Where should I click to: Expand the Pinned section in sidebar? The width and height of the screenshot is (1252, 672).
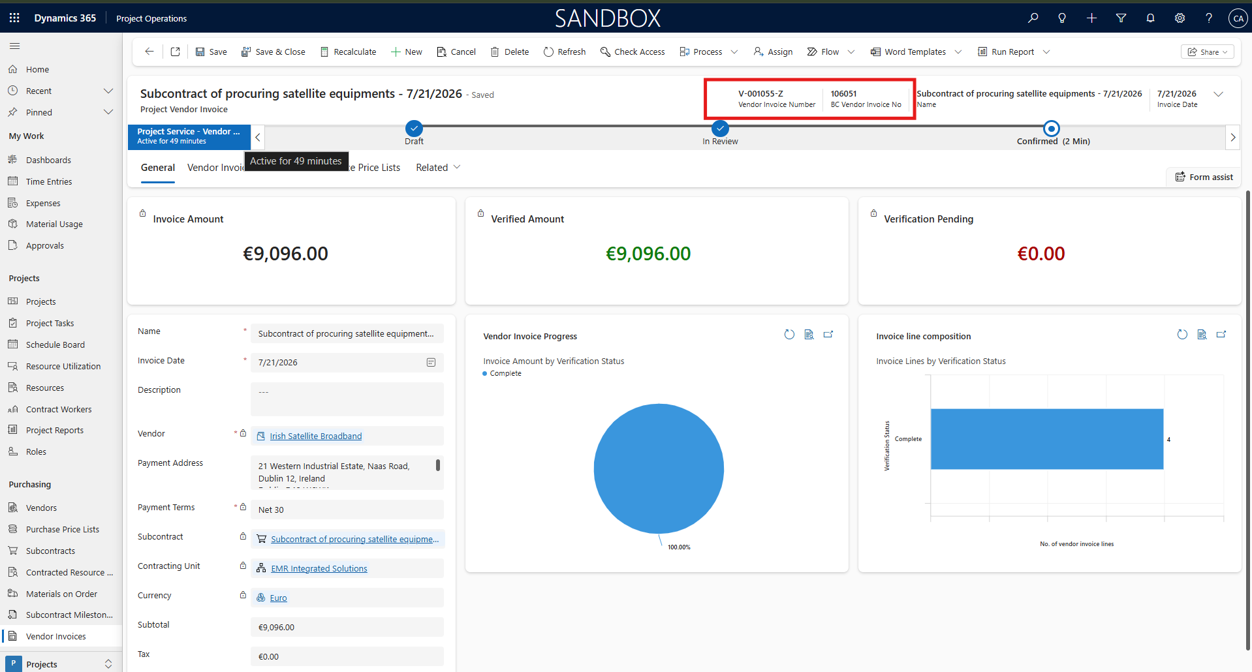click(108, 112)
